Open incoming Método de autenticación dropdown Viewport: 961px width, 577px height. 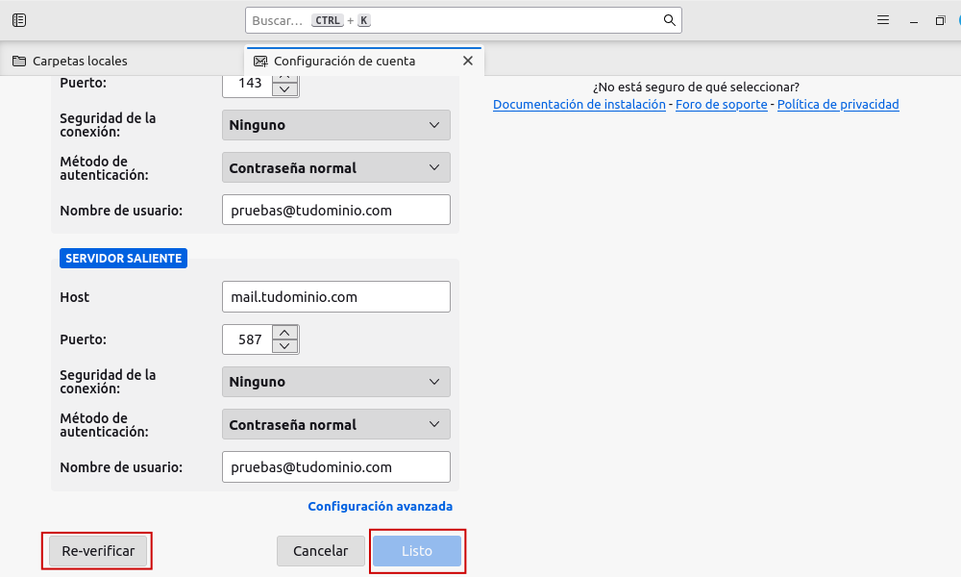point(335,168)
